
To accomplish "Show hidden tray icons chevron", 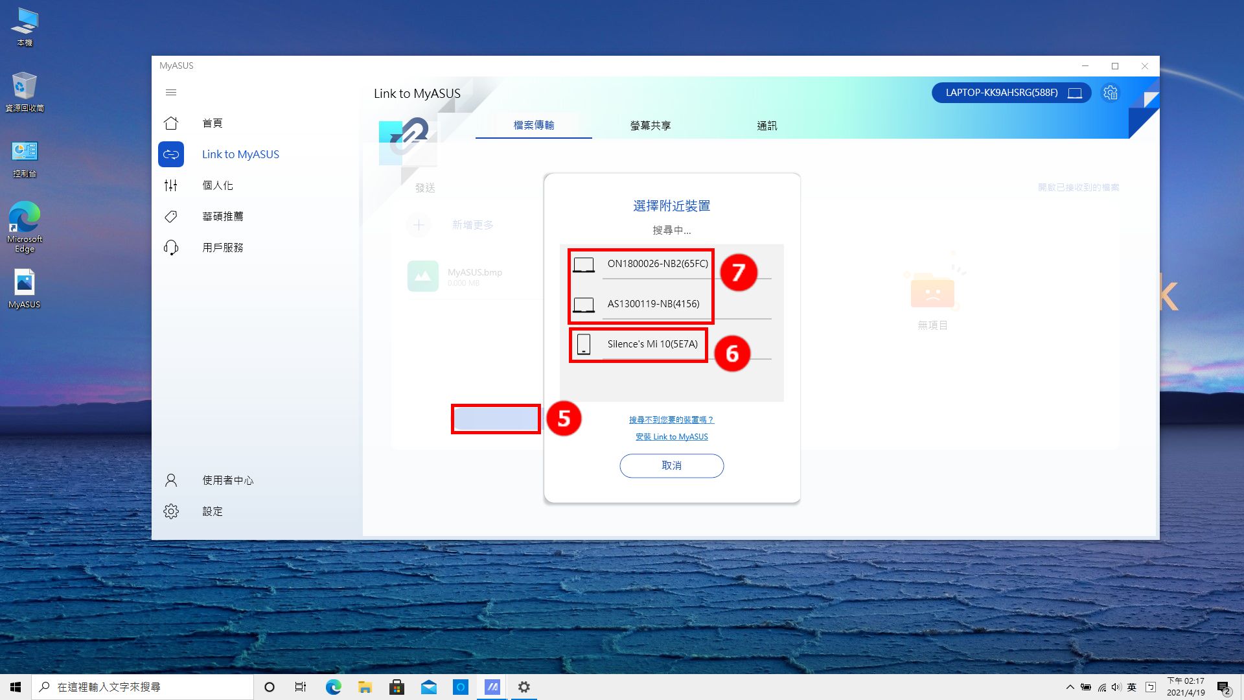I will (x=1070, y=687).
